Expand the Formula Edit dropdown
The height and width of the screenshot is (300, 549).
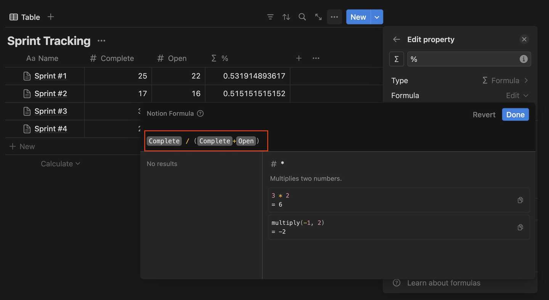[517, 95]
